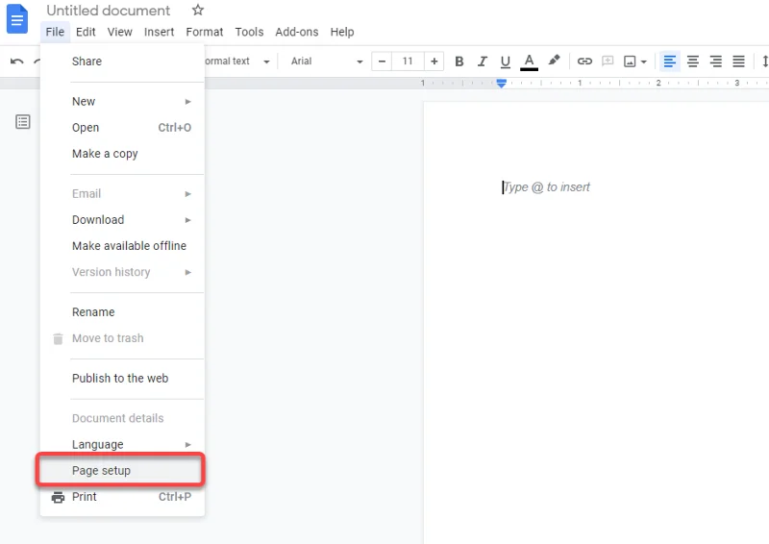Toggle Italic formatting
The height and width of the screenshot is (544, 769).
pos(483,62)
